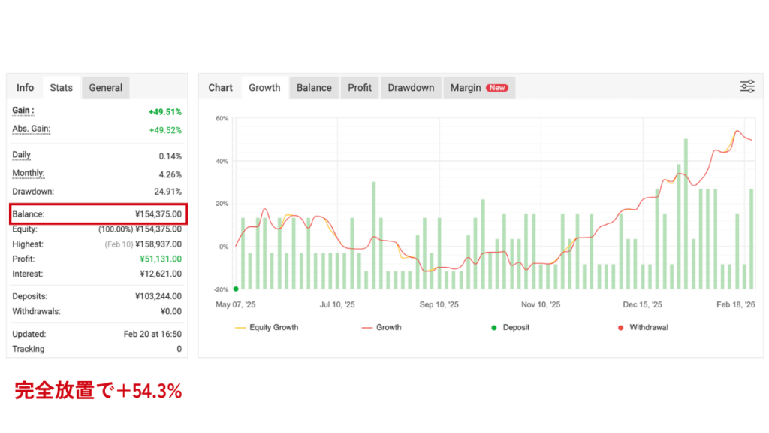The image size is (769, 433).
Task: Click the underlined Gain label
Action: pos(23,111)
